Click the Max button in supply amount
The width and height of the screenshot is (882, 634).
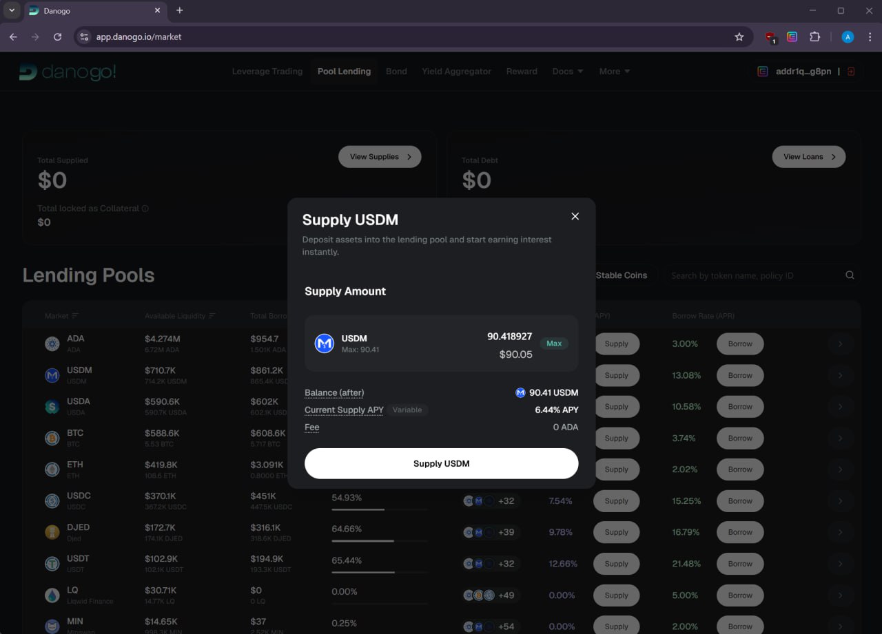pyautogui.click(x=554, y=343)
